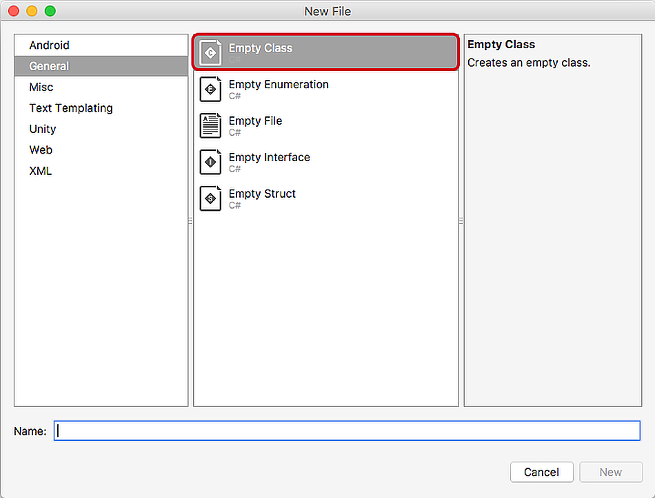This screenshot has height=498, width=655.
Task: Close the New File dialog window
Action: tap(14, 11)
